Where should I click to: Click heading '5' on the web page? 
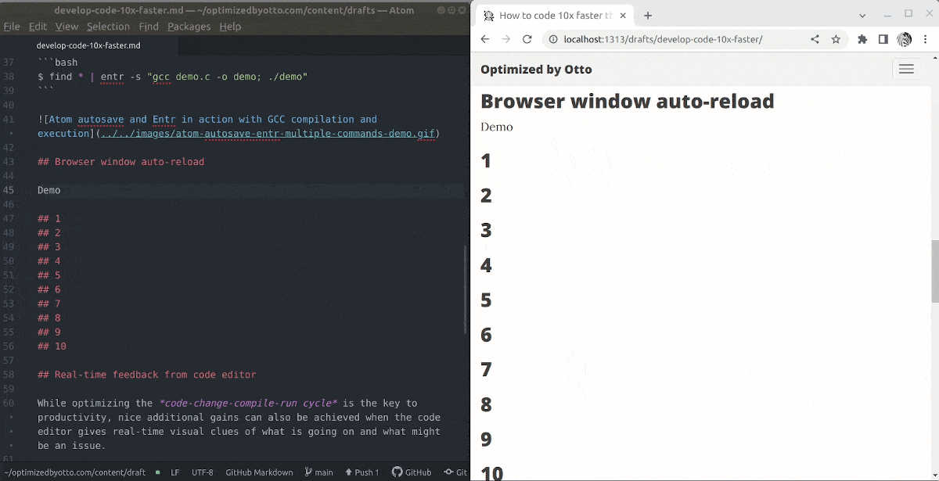(x=486, y=300)
